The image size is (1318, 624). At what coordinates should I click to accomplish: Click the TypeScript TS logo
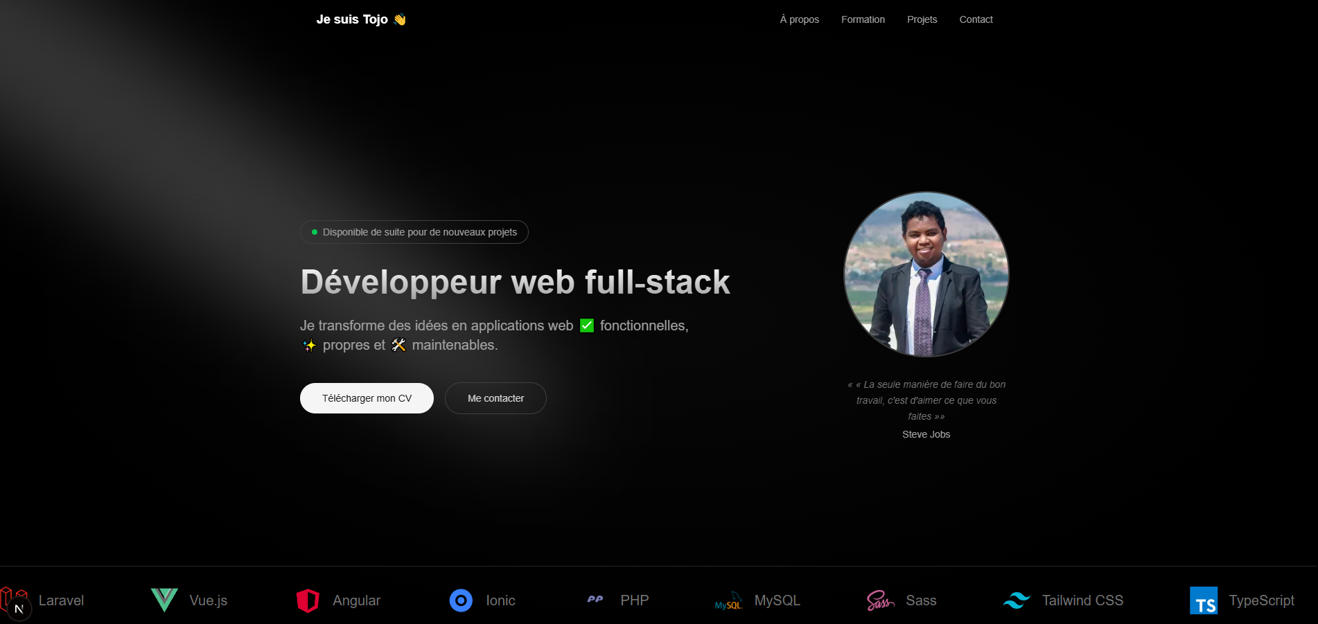1204,600
